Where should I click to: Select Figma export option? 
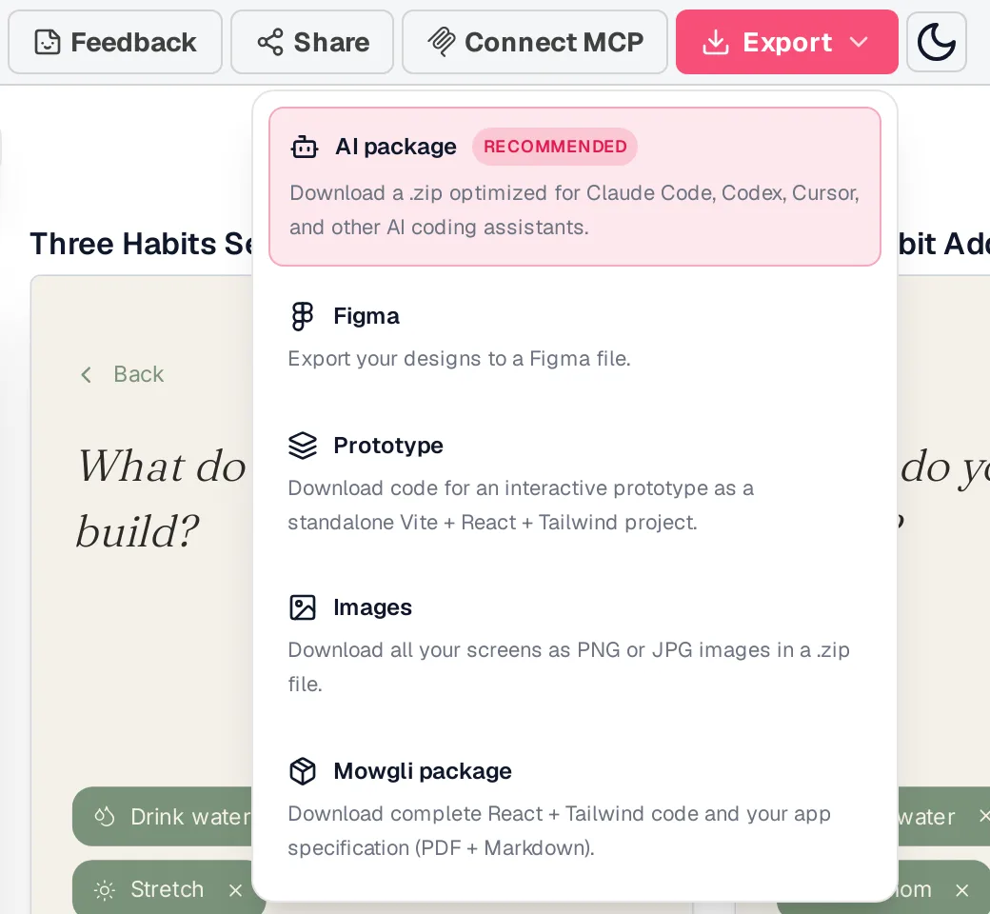575,336
